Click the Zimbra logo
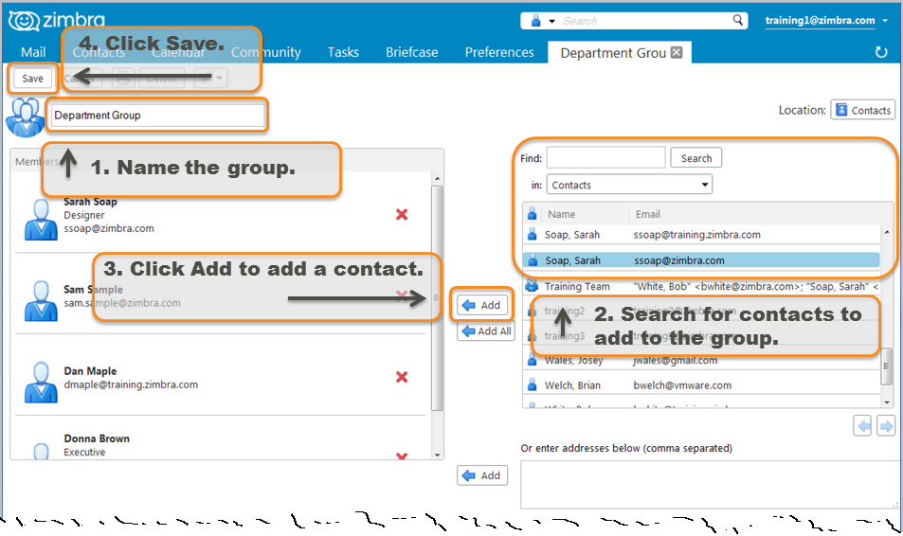The height and width of the screenshot is (536, 903). (57, 21)
